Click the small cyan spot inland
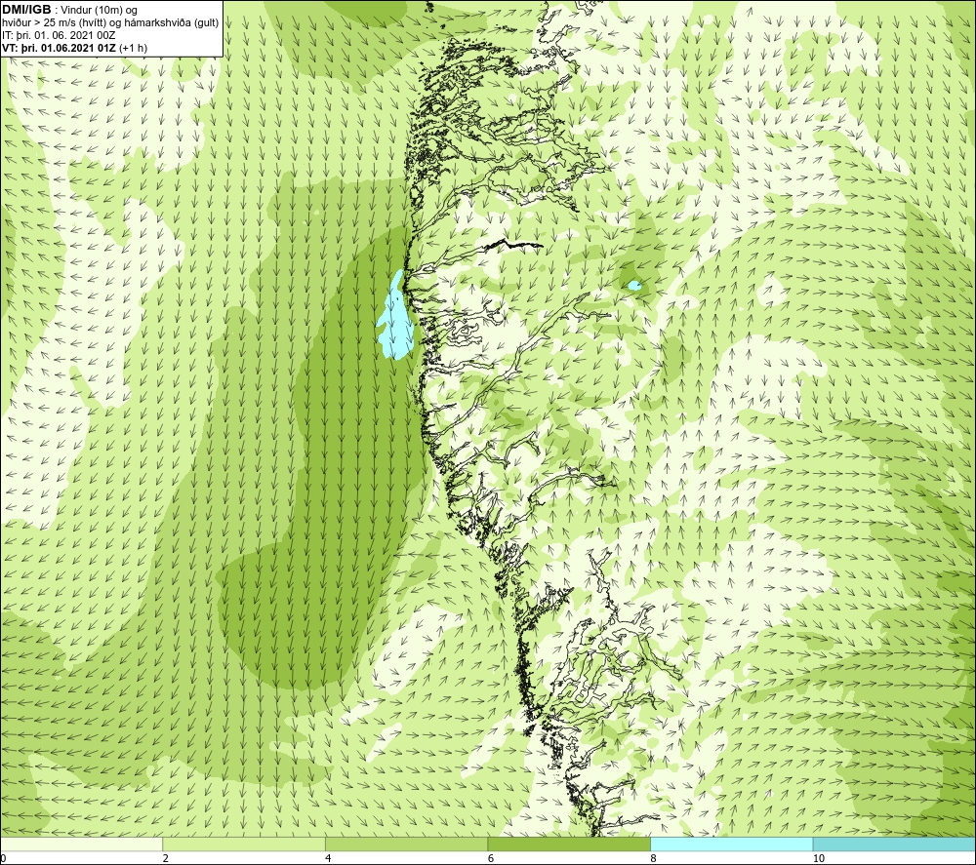Image resolution: width=976 pixels, height=865 pixels. click(x=634, y=286)
